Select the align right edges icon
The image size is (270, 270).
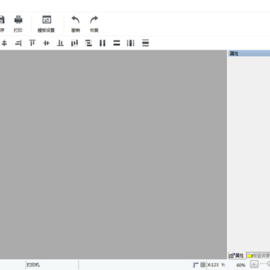pyautogui.click(x=18, y=43)
